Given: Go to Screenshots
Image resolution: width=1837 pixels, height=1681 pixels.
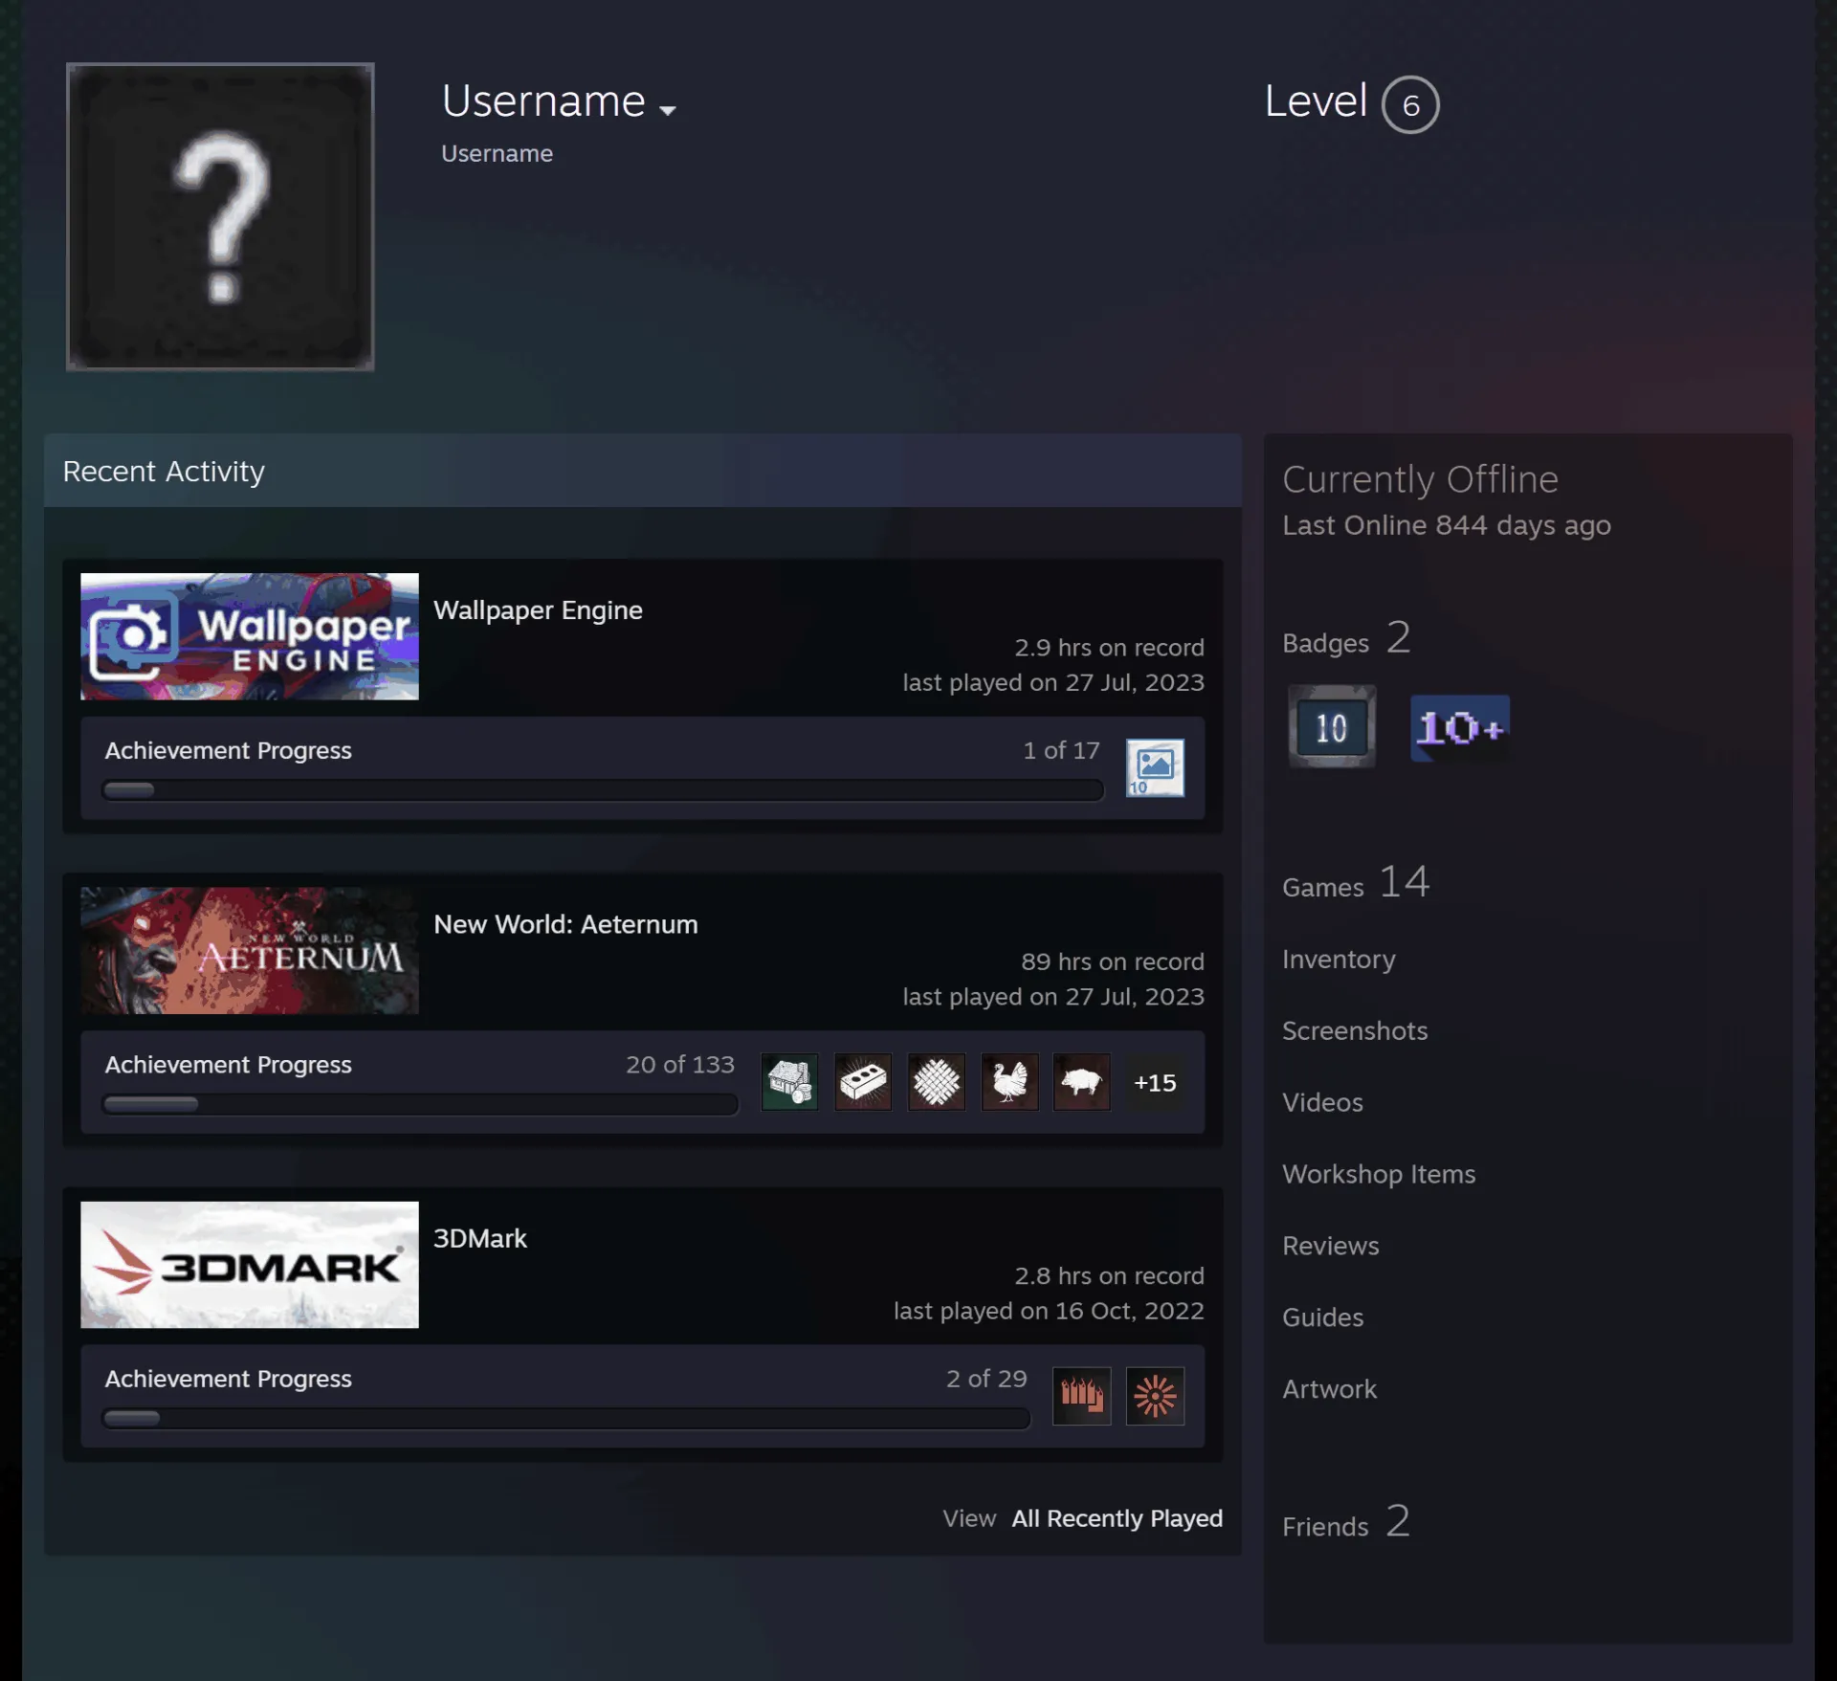Looking at the screenshot, I should [1355, 1030].
